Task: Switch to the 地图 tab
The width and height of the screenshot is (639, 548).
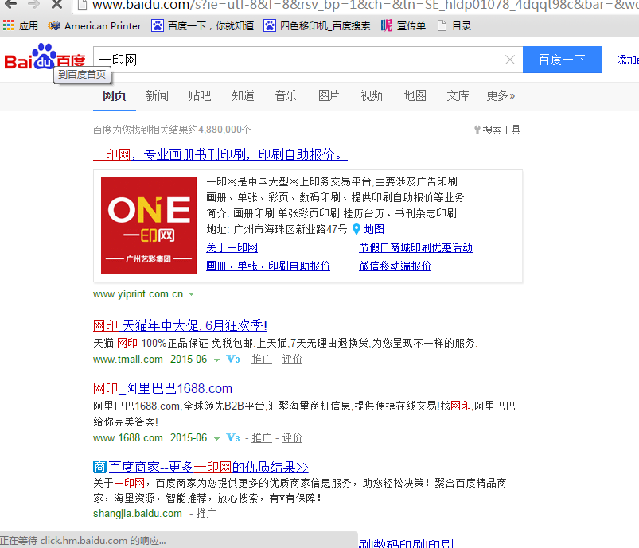Action: pyautogui.click(x=415, y=95)
